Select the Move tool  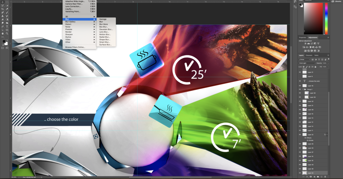[3, 2]
